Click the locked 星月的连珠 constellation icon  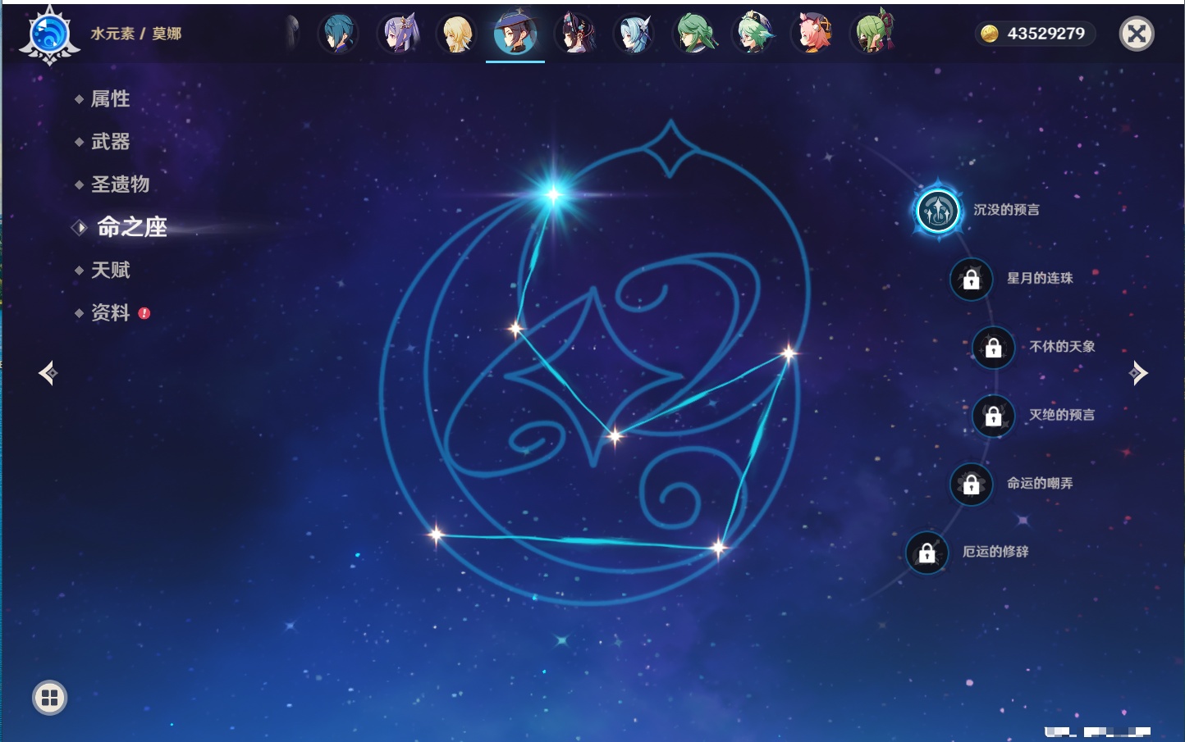tap(971, 279)
